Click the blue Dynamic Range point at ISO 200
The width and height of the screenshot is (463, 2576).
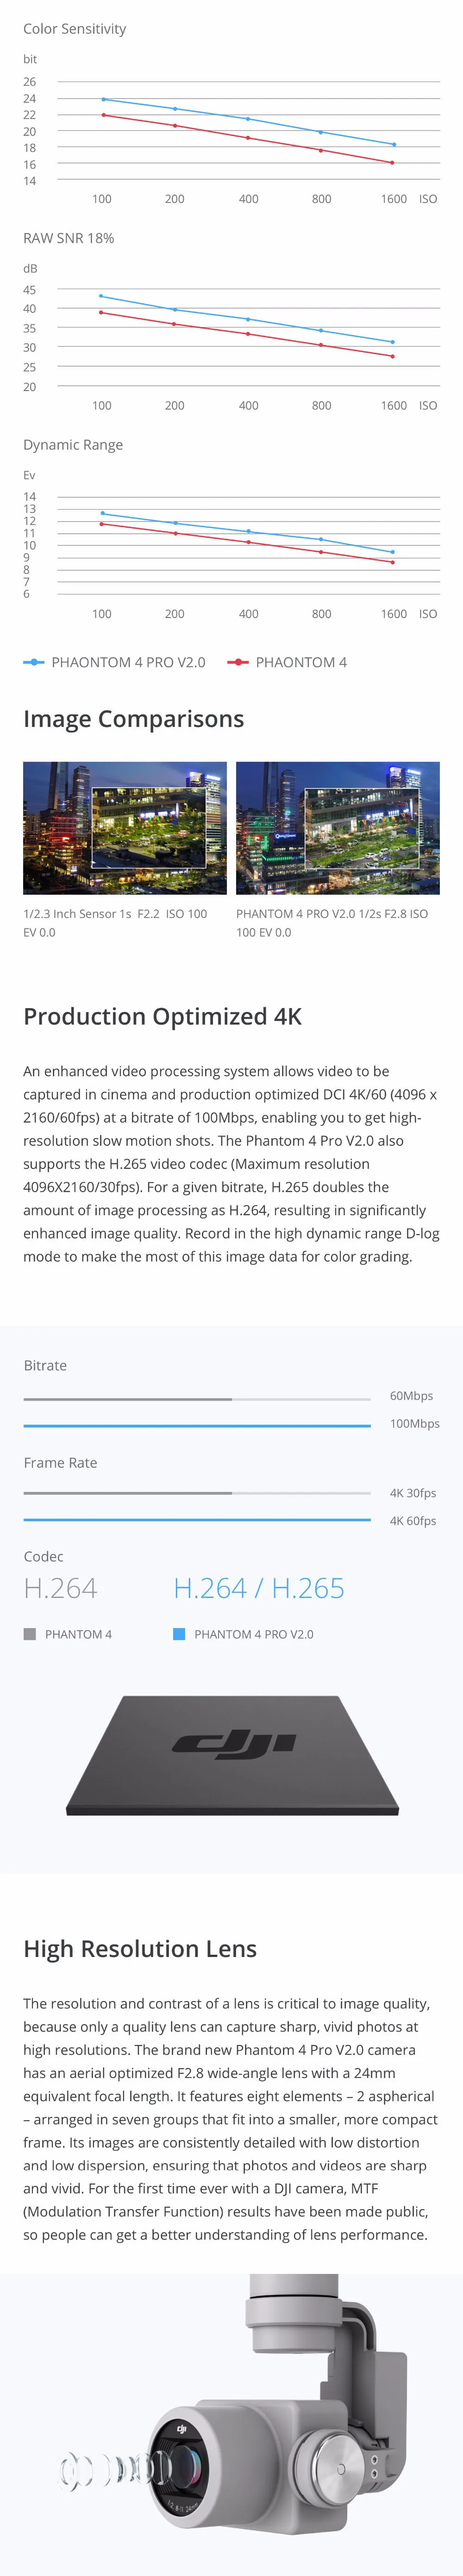coord(175,523)
